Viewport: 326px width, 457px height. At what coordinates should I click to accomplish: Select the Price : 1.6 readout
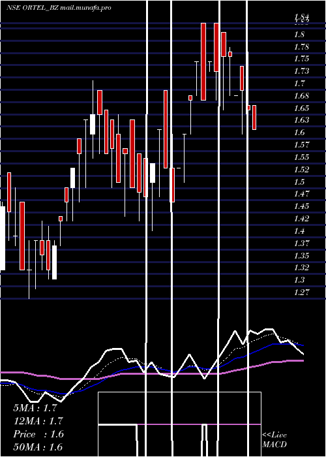[38, 434]
